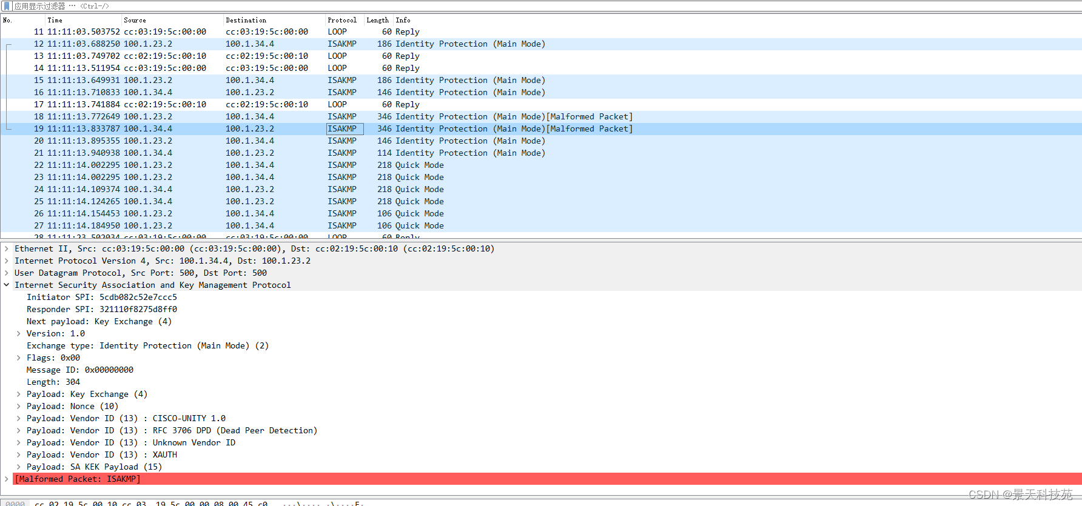Expand the Malformed Packet: ISAKMP row
Image resolution: width=1082 pixels, height=506 pixels.
pyautogui.click(x=7, y=479)
